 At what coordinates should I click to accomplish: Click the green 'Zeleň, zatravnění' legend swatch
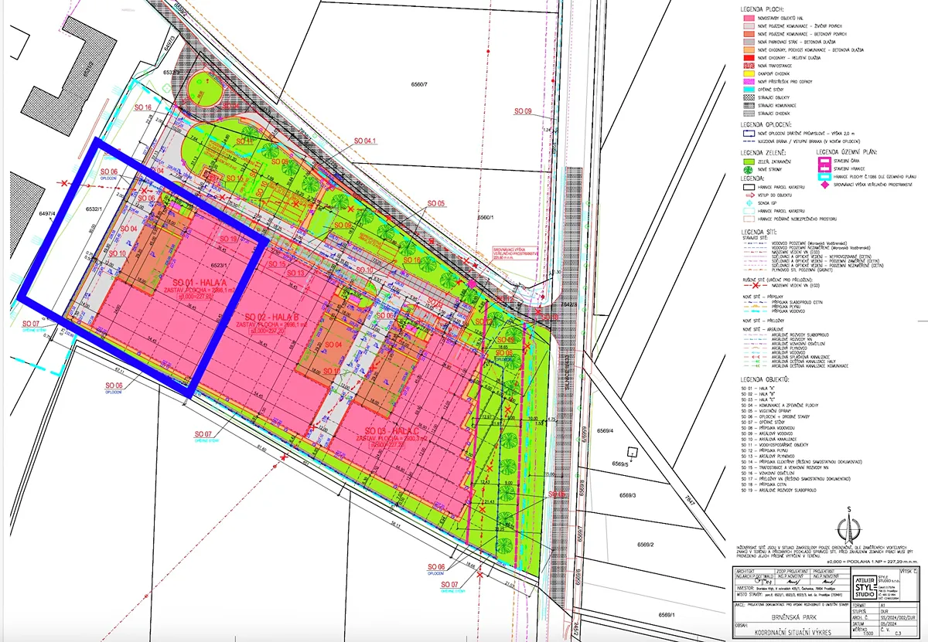(749, 161)
